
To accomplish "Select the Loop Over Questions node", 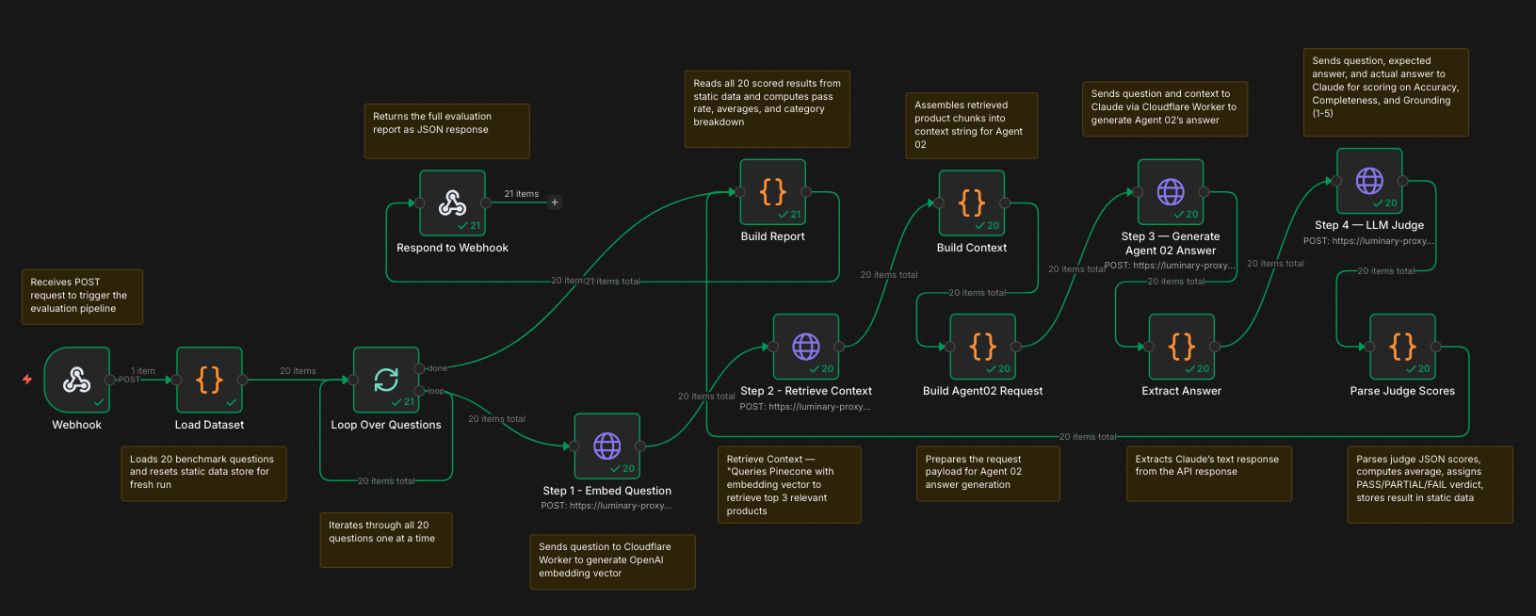I will 386,380.
